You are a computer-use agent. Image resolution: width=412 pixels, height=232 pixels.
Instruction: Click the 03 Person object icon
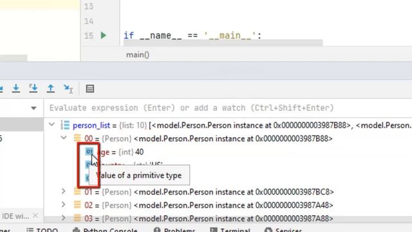77,218
